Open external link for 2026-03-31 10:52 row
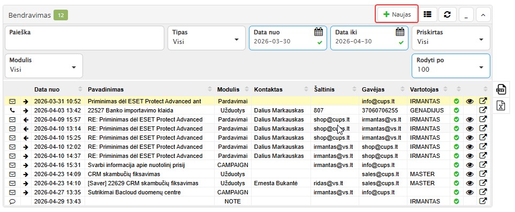 point(483,101)
